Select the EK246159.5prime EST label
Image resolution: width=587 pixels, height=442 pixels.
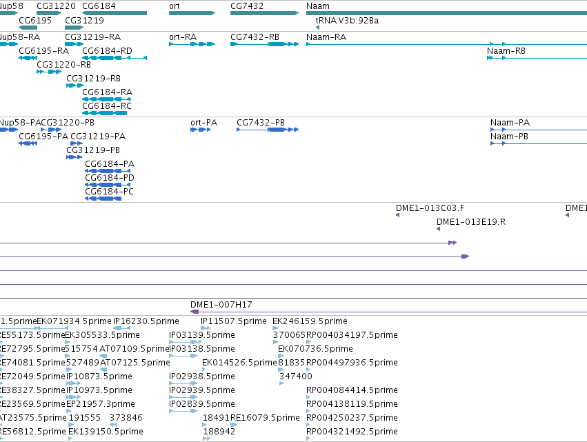pos(310,321)
